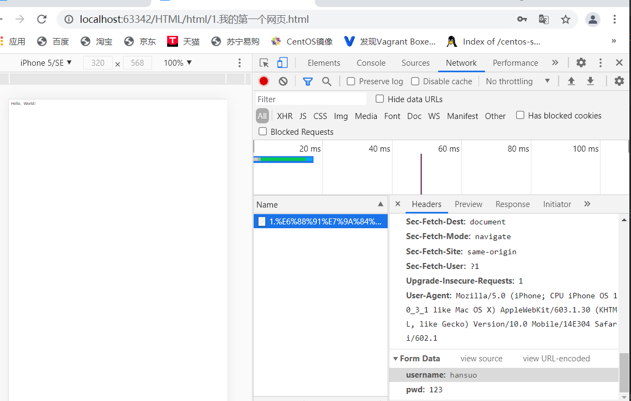
Task: Toggle the device toolbar icon
Action: (283, 62)
